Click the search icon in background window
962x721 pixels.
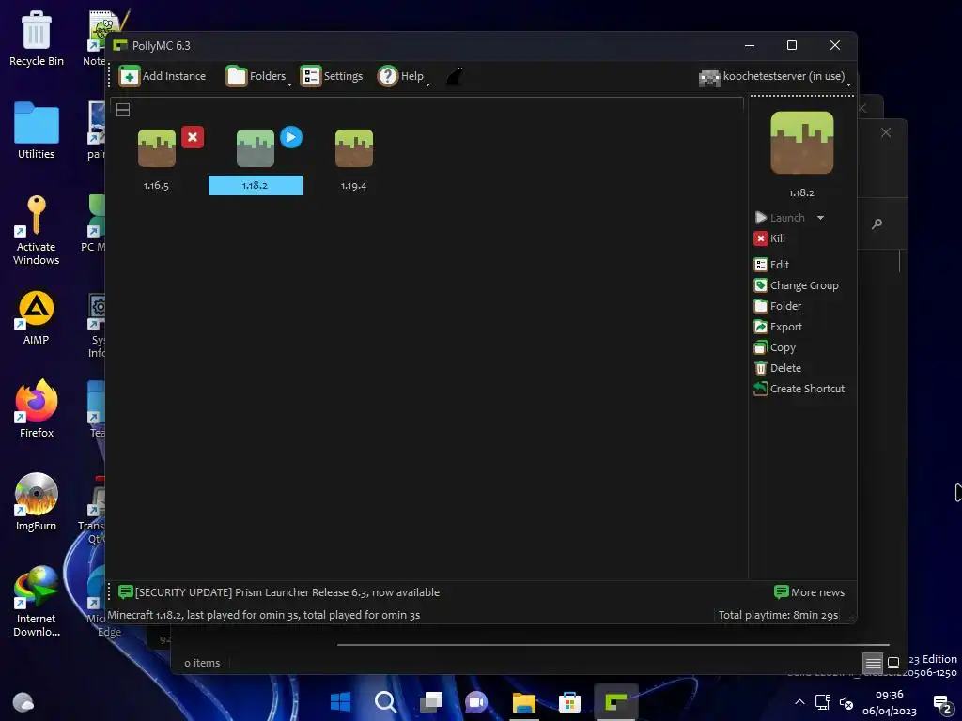pos(877,223)
